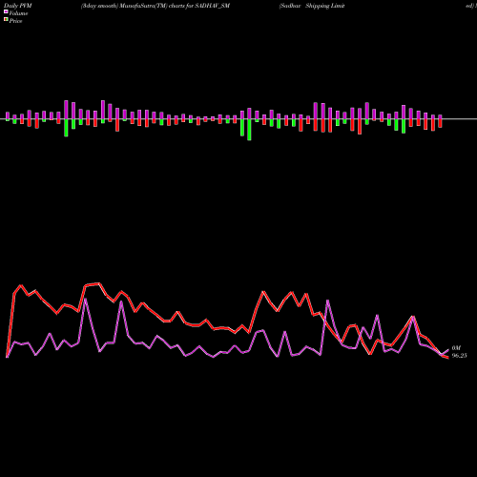Screen dimensions: 477x477
Task: Click the '0M' volume value label
Action: 456,348
